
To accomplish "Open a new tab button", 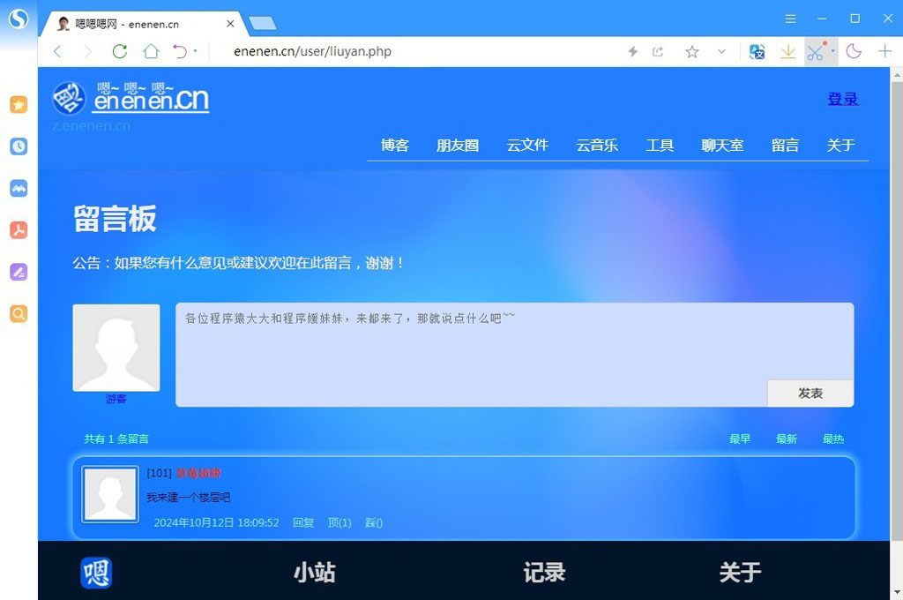I will pos(263,24).
